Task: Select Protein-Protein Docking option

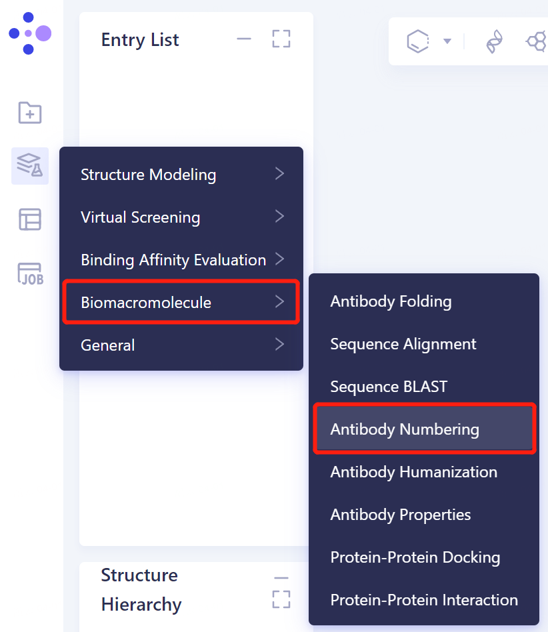Action: [x=415, y=557]
